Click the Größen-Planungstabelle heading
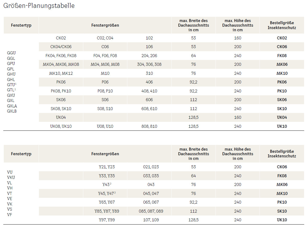 pyautogui.click(x=39, y=6)
